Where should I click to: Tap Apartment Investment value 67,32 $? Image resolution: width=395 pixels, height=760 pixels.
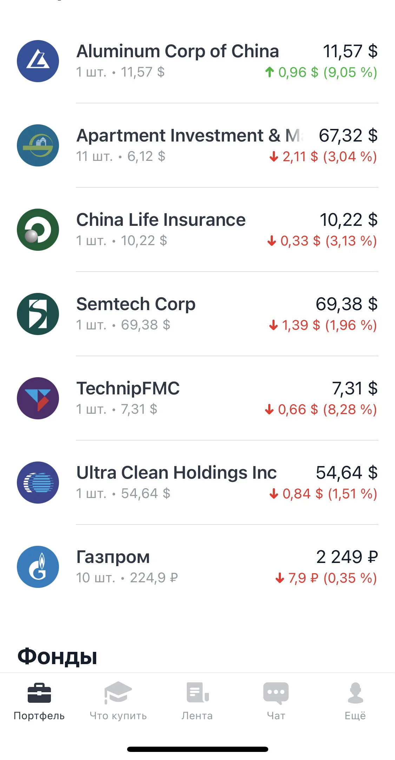[x=348, y=136]
